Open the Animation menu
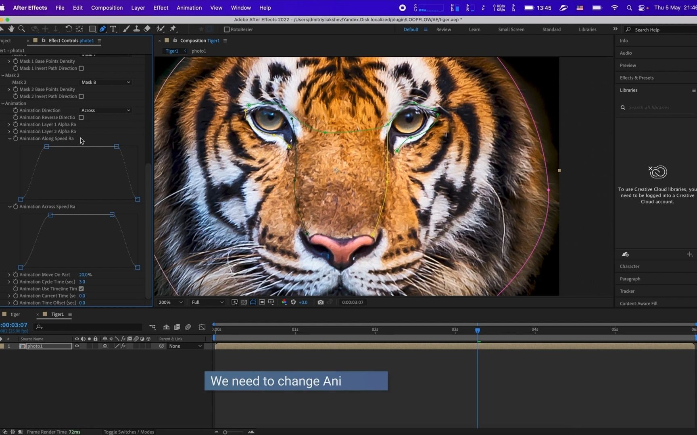The height and width of the screenshot is (435, 697). (x=189, y=8)
